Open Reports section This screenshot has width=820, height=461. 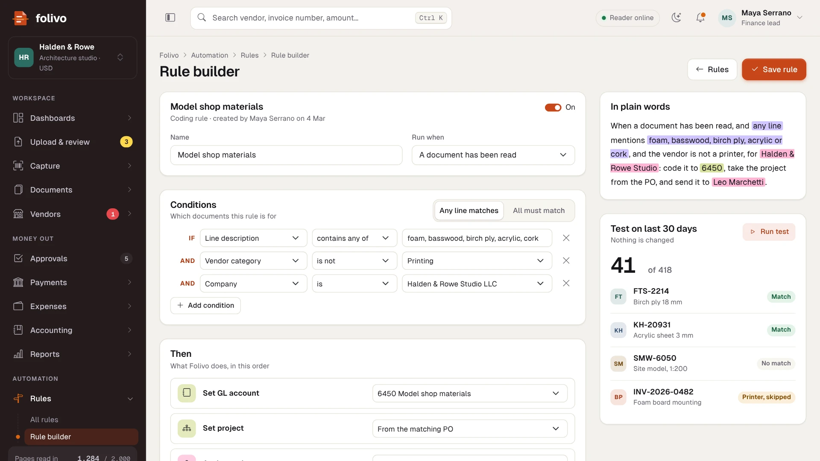coord(73,354)
